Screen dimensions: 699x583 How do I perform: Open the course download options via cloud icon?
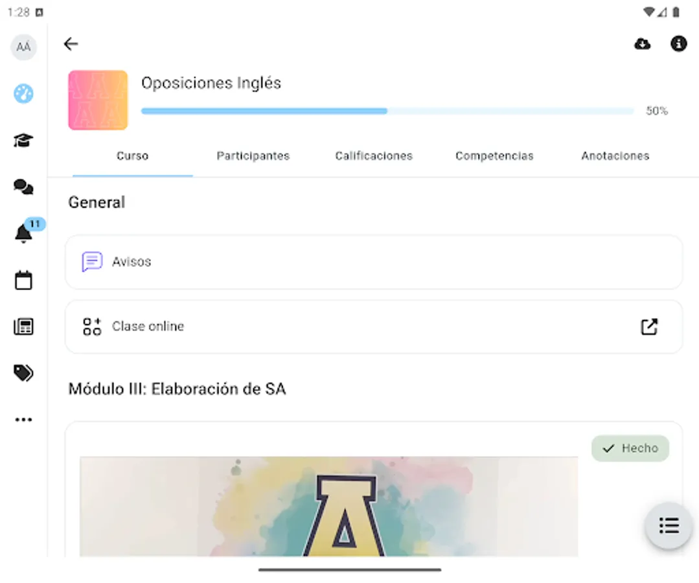click(x=642, y=43)
